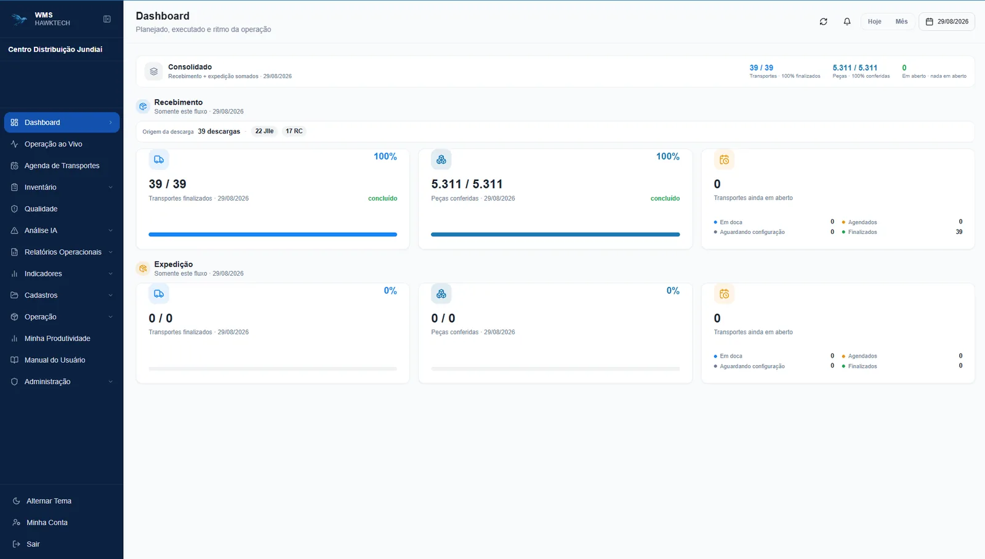Expand the Relatórios Operacionais chevron

[111, 252]
